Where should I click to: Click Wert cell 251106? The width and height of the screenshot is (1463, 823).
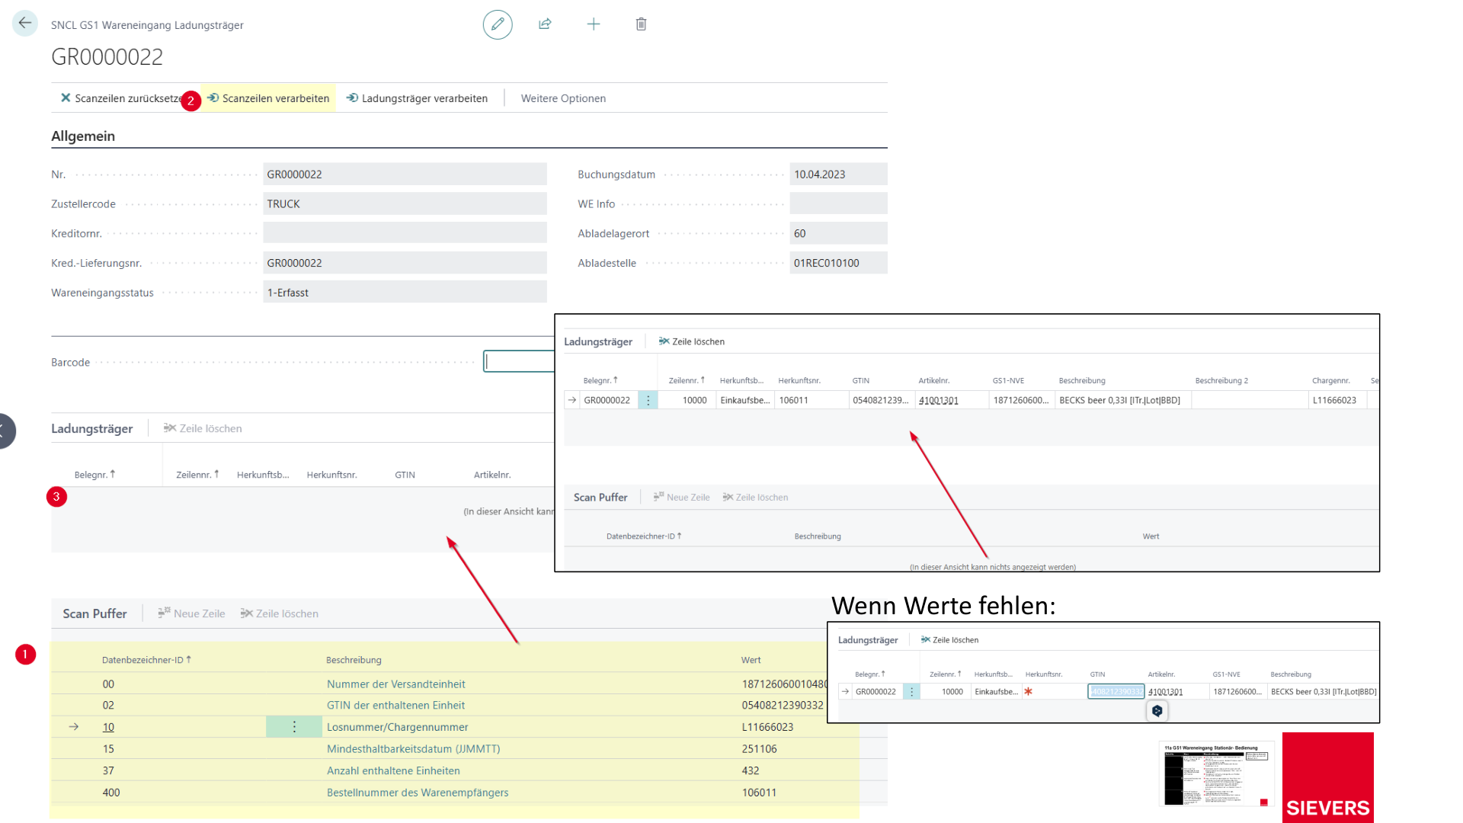pyautogui.click(x=759, y=749)
